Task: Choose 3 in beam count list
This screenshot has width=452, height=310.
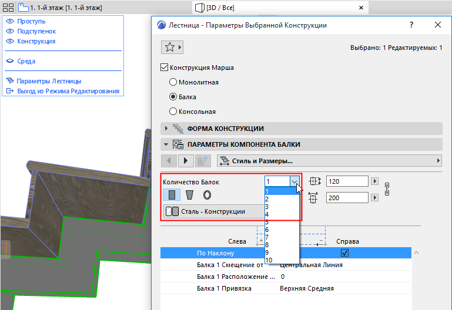Action: coord(282,207)
